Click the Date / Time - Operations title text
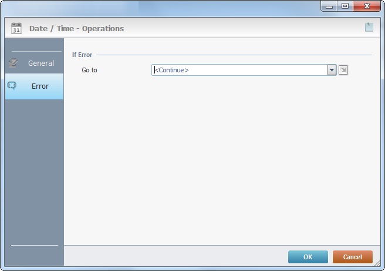This screenshot has height=271, width=385. (x=76, y=28)
